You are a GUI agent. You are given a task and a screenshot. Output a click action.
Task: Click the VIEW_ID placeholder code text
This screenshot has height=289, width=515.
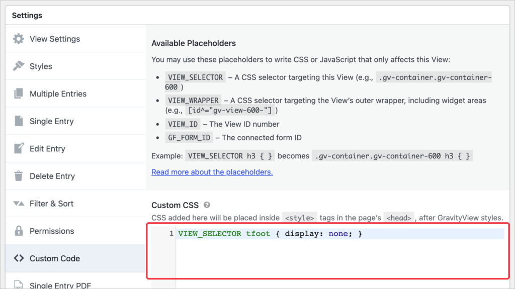tap(183, 124)
